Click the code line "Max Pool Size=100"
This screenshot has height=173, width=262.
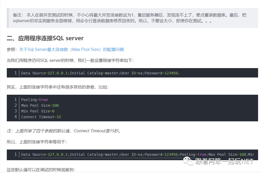pos(40,105)
